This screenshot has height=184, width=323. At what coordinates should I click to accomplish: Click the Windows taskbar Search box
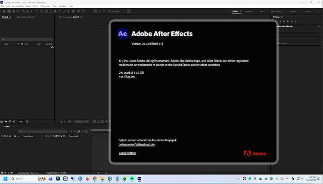click(26, 178)
